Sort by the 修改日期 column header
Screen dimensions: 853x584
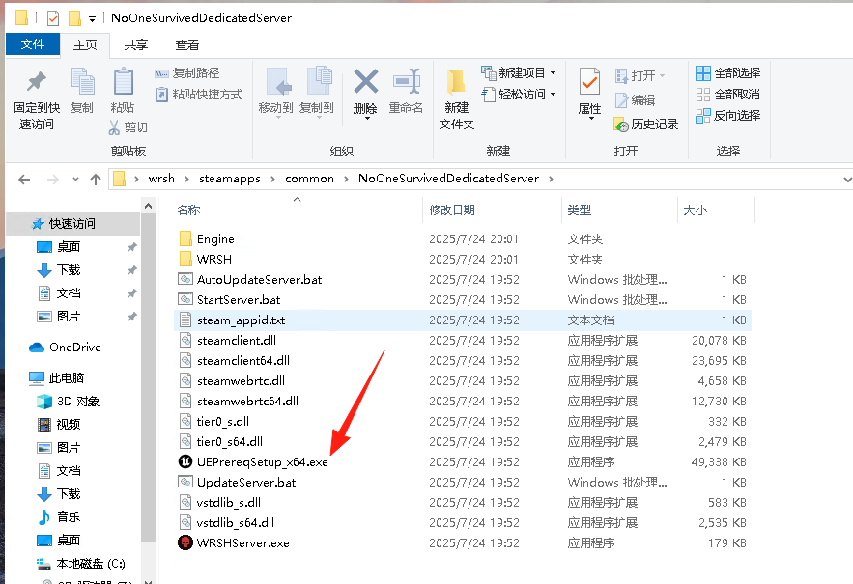452,209
